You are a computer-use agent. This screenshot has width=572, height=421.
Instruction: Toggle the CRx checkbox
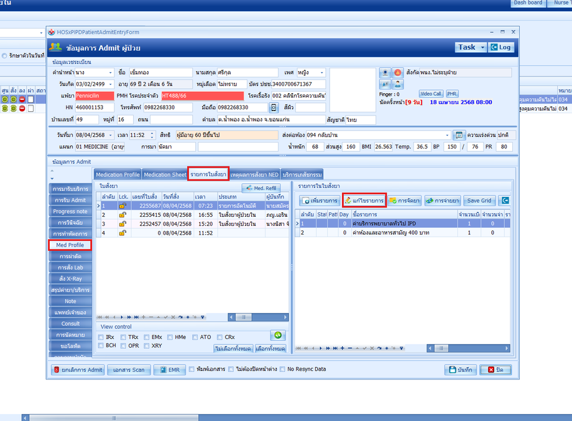pos(219,337)
